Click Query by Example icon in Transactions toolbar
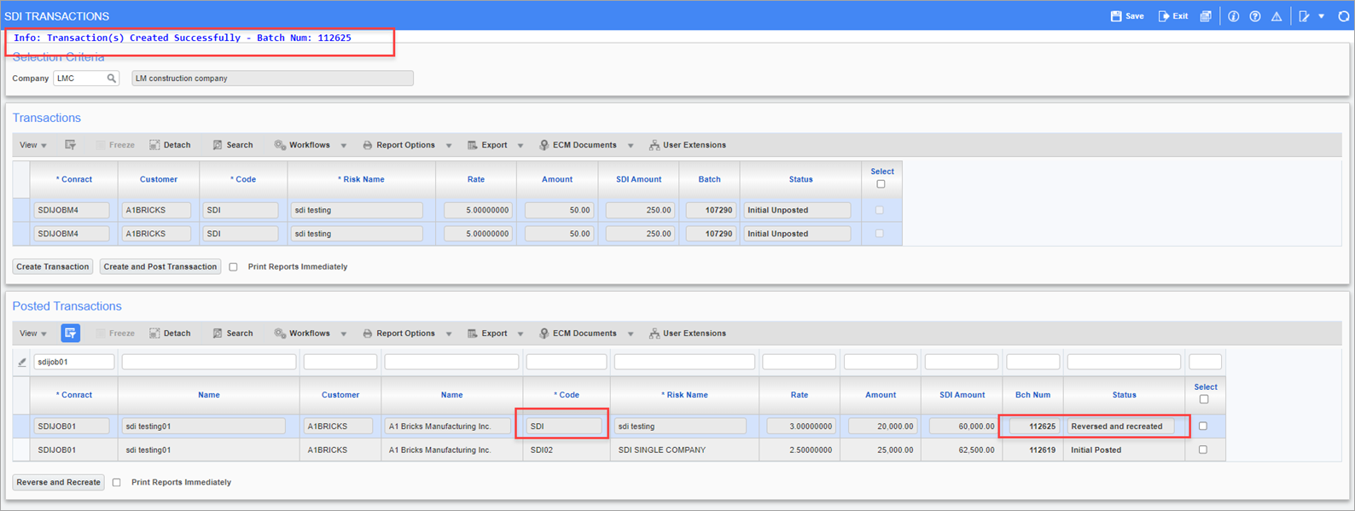1355x511 pixels. coord(70,145)
